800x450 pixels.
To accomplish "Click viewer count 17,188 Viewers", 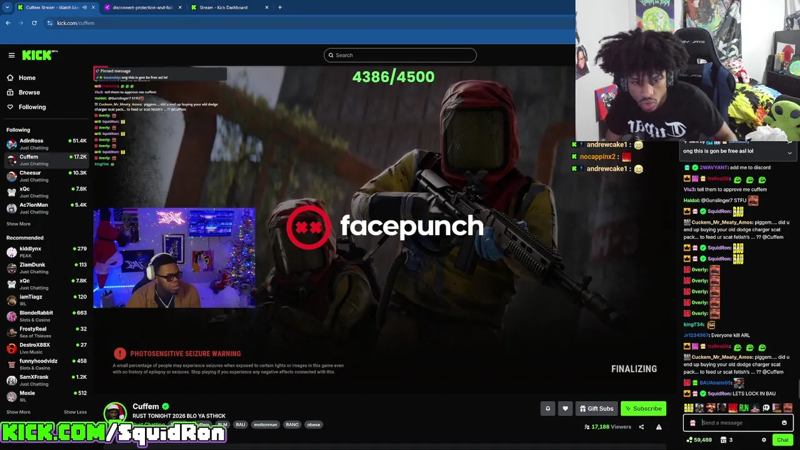I will click(x=607, y=427).
